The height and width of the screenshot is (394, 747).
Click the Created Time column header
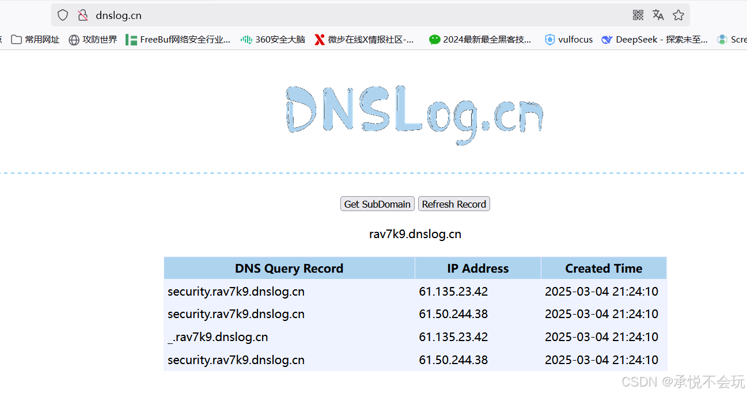(604, 269)
